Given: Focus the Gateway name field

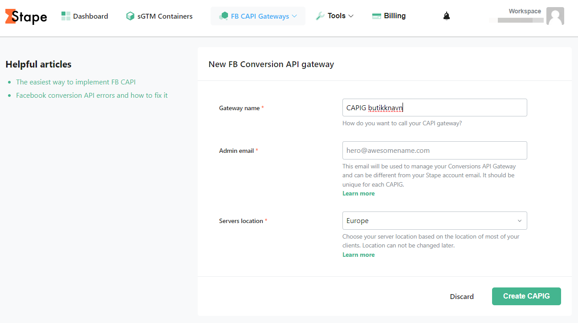Looking at the screenshot, I should [x=435, y=108].
